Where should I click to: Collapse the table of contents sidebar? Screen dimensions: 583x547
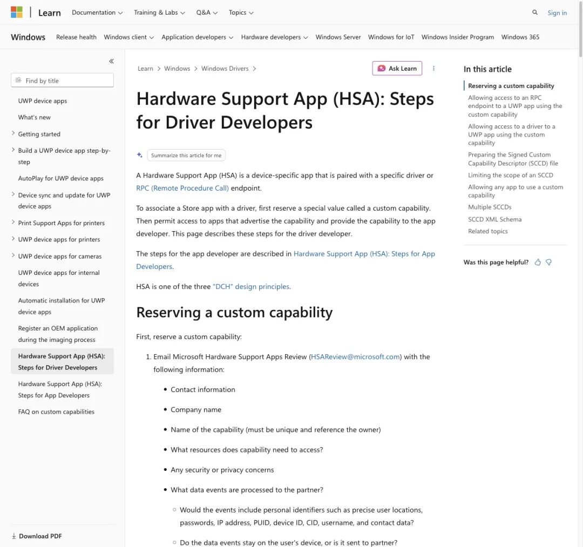click(x=111, y=61)
